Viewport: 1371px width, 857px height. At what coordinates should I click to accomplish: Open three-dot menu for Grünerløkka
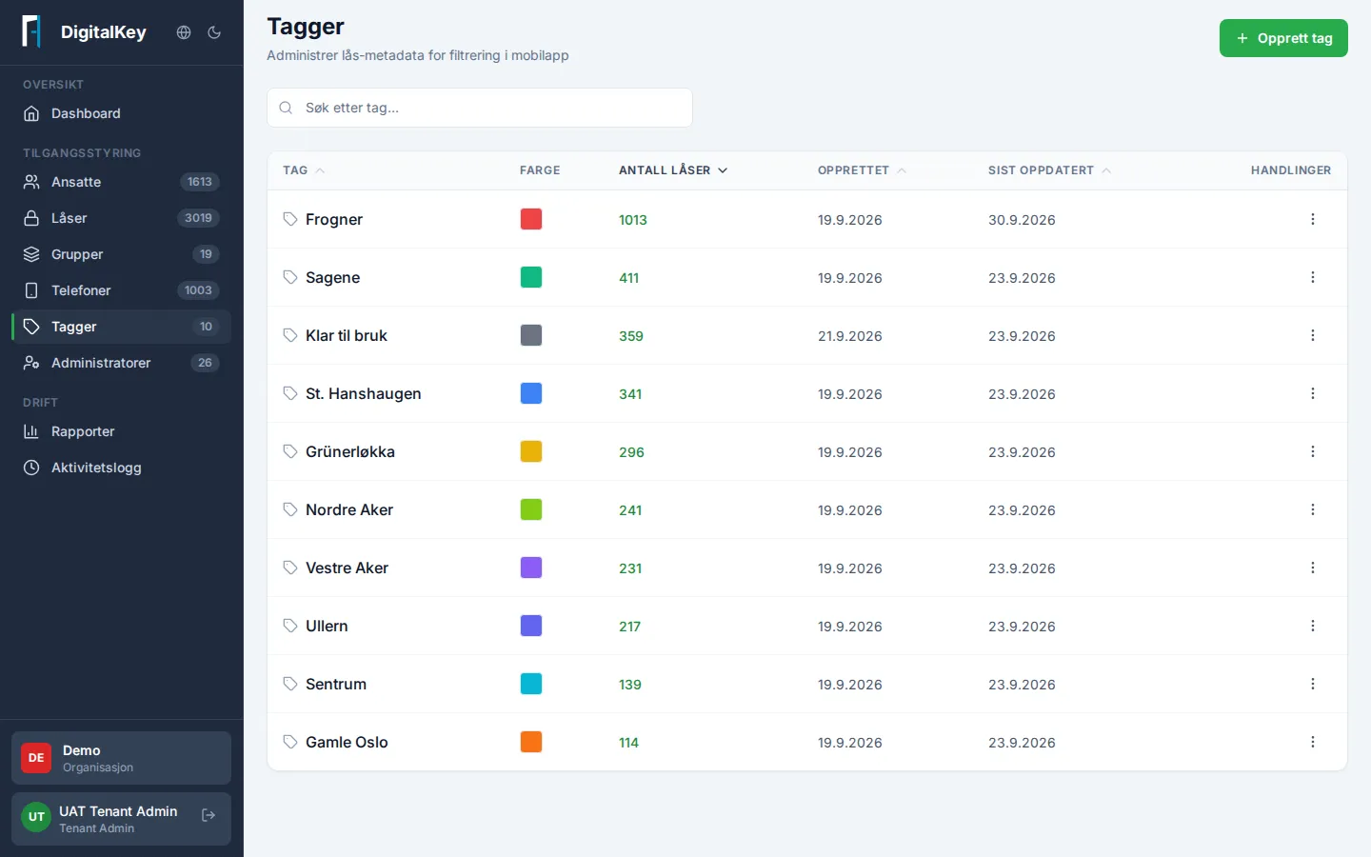(1313, 451)
